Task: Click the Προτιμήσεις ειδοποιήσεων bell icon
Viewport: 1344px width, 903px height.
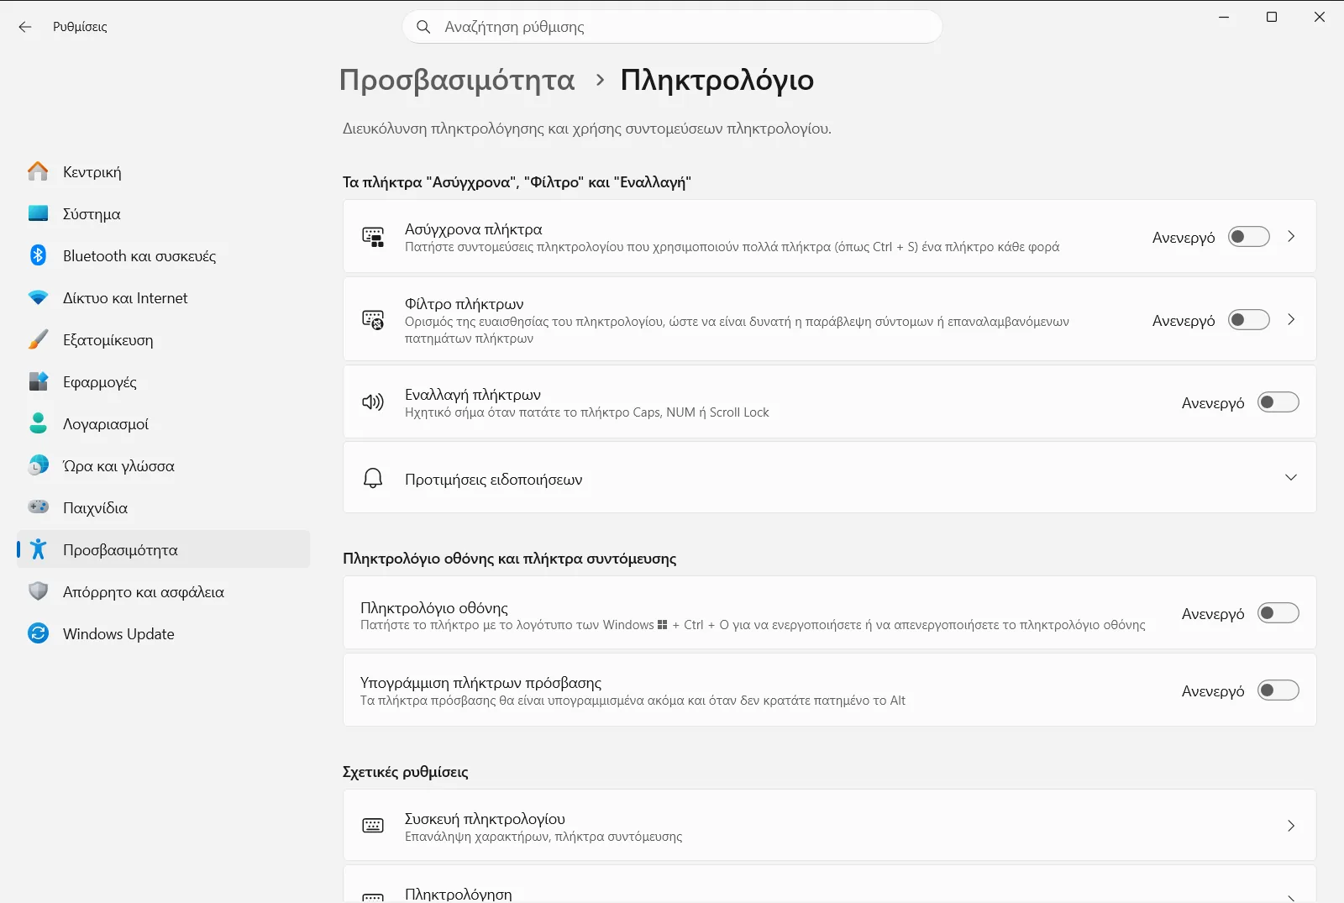Action: [373, 478]
